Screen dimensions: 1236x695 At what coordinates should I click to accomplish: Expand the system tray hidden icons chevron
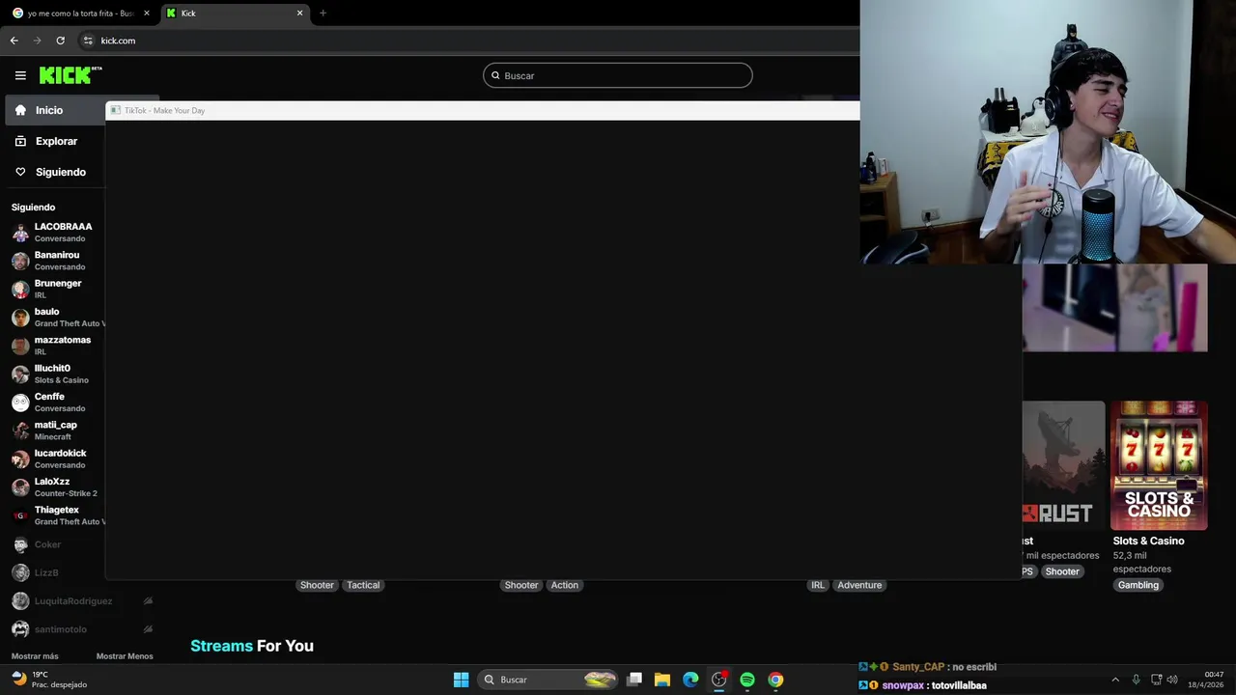[x=1115, y=680]
